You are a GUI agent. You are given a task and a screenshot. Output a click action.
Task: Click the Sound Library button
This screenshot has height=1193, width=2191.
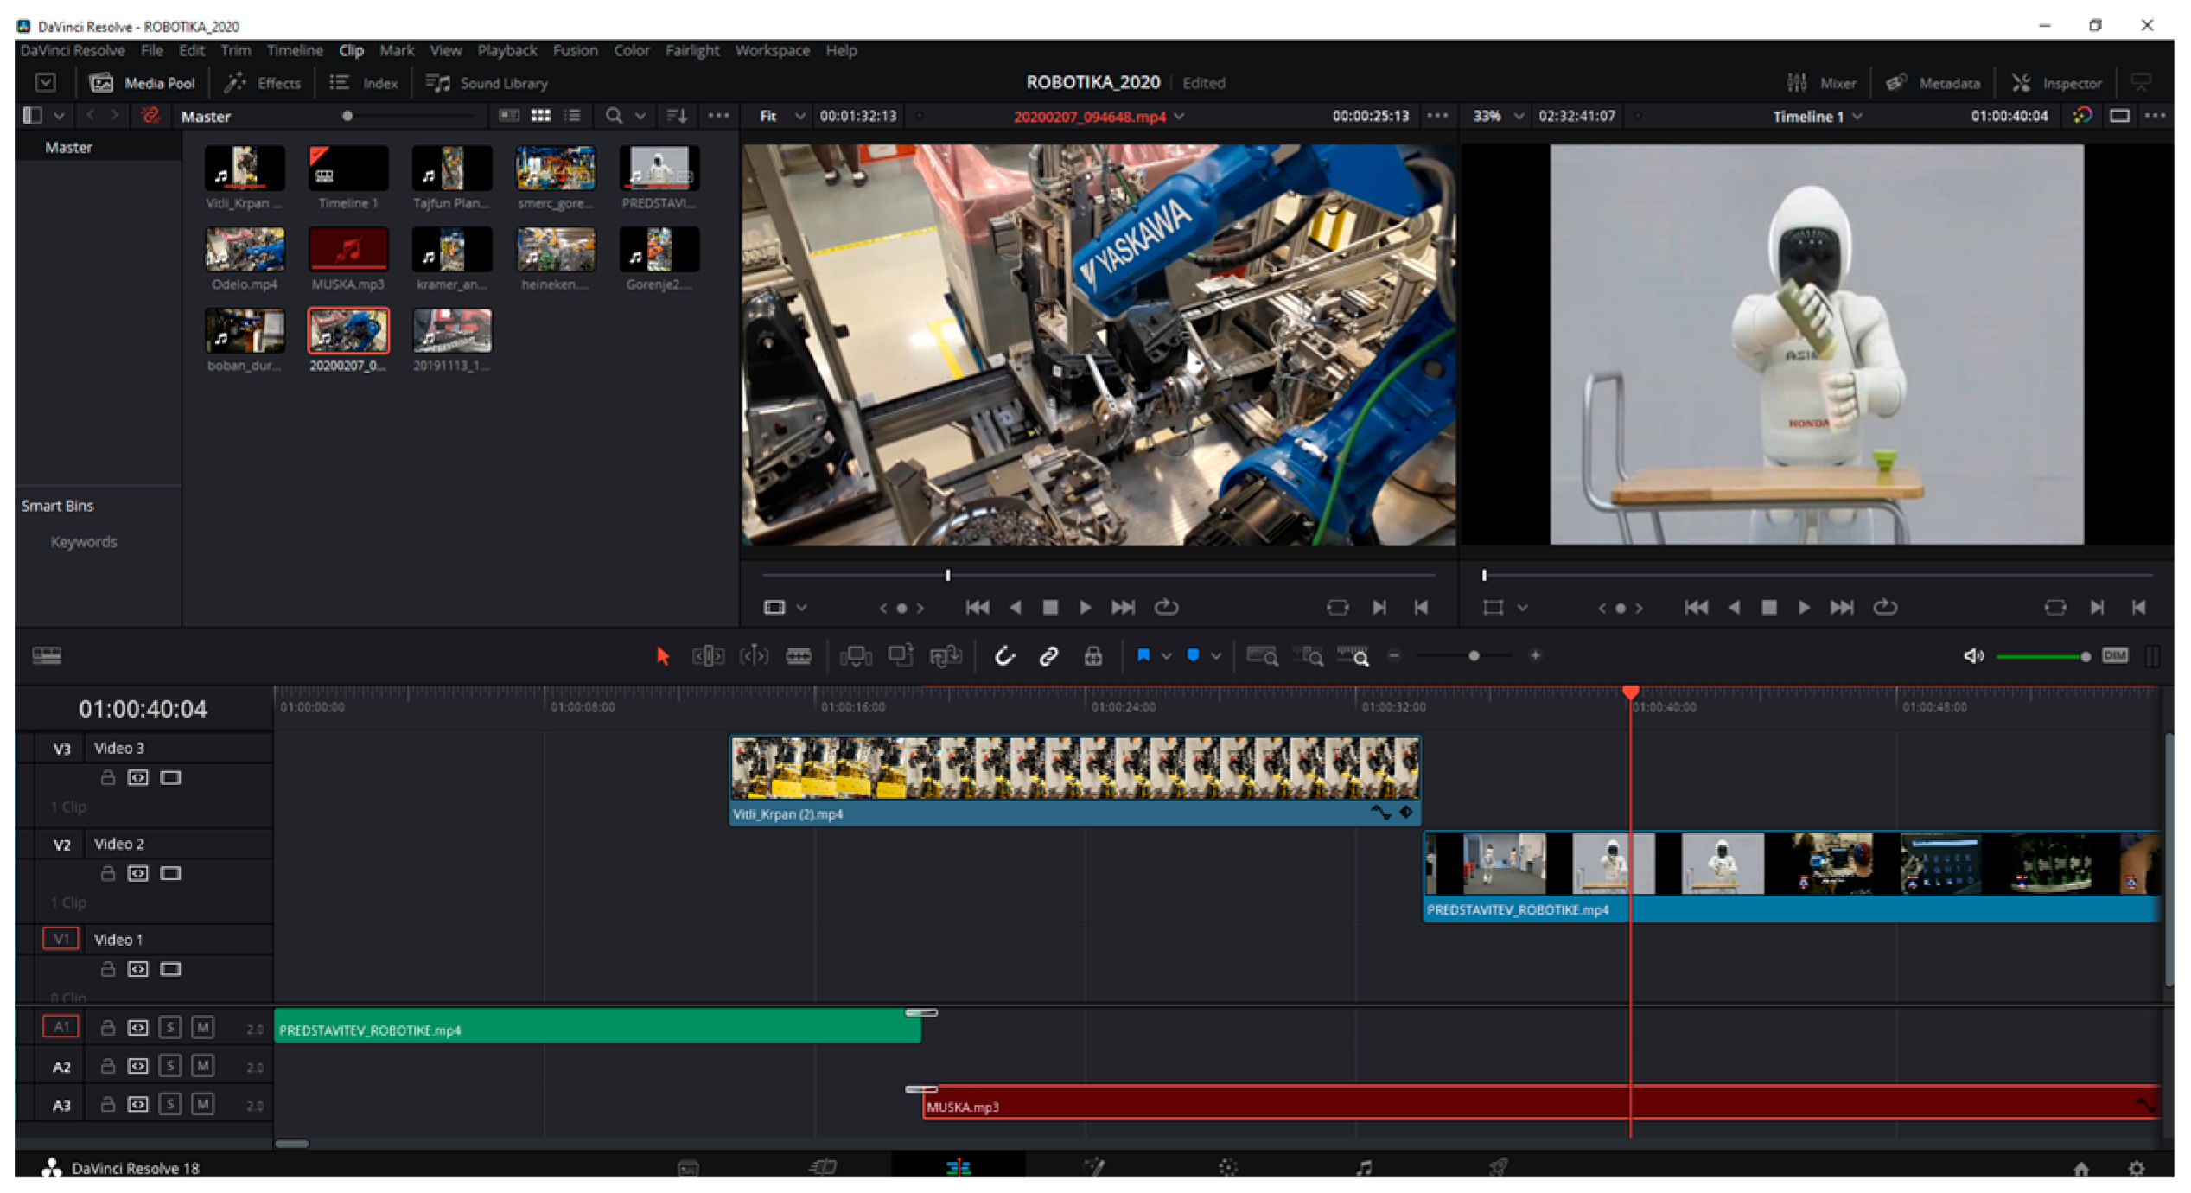point(487,83)
